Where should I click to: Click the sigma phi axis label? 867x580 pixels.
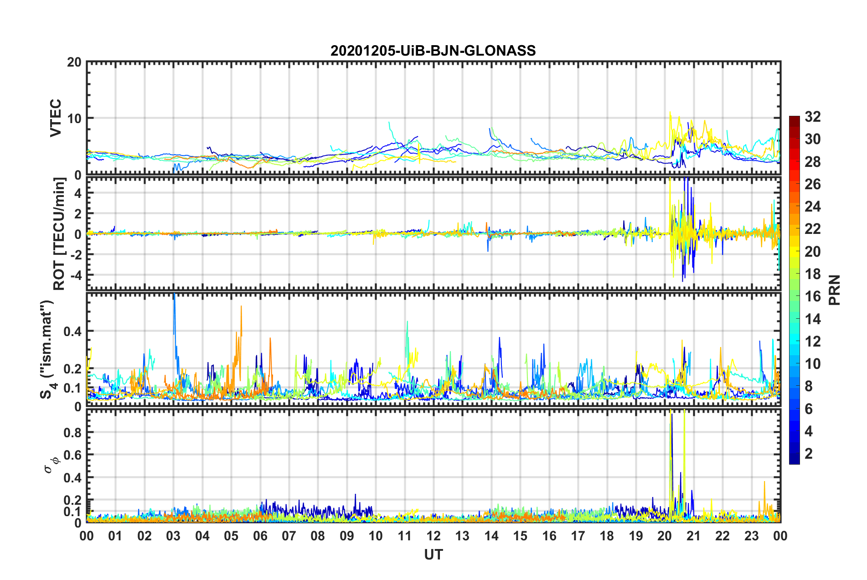pos(51,465)
